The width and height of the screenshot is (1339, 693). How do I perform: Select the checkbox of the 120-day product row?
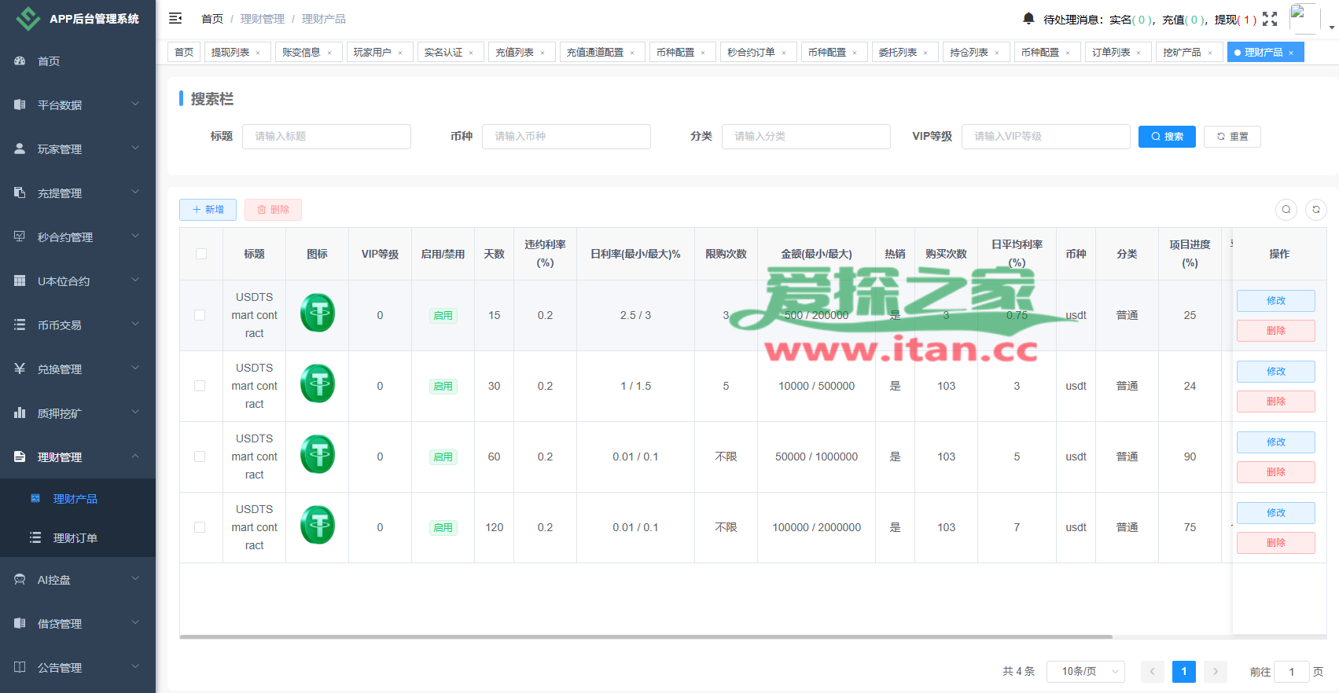point(200,527)
